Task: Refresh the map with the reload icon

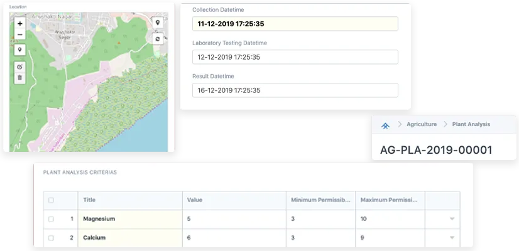Action: [157, 39]
